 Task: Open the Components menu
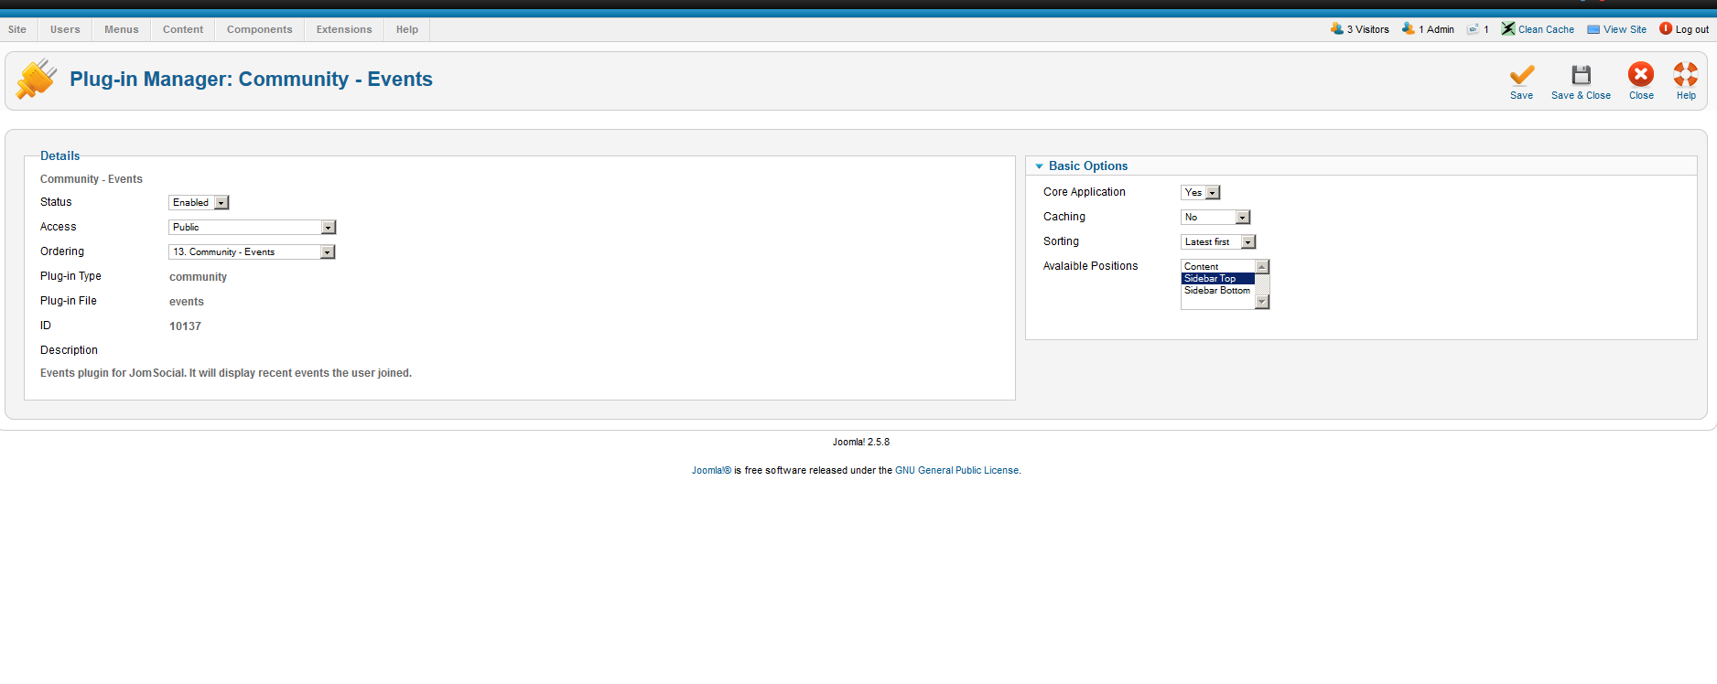tap(260, 29)
